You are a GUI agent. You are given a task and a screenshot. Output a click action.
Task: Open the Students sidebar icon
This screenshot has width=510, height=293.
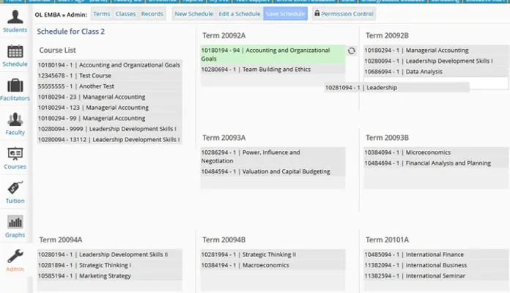[x=15, y=17]
